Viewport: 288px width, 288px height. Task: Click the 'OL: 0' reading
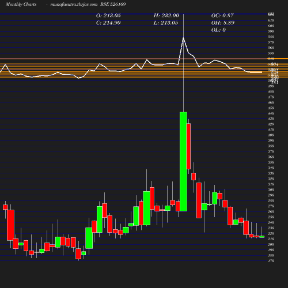point(218,30)
